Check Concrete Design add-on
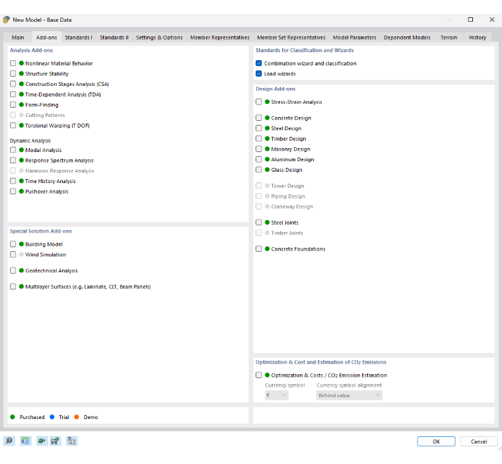Viewport: 502px width, 464px height. point(259,118)
